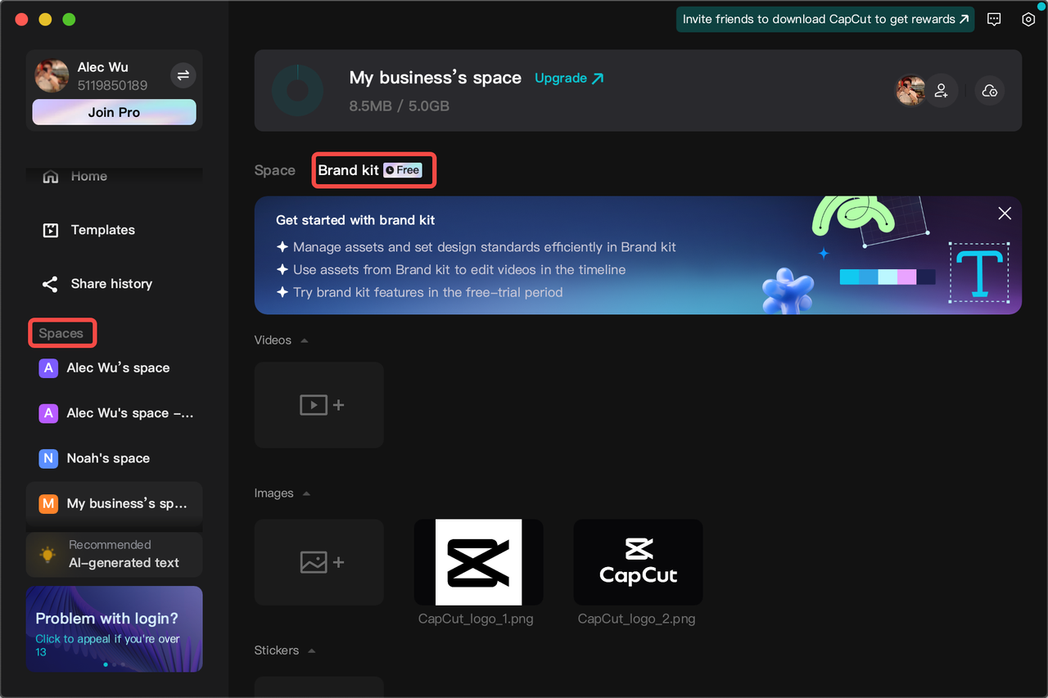1048x698 pixels.
Task: Click Alec Wu's profile avatar in the sidebar
Action: [52, 75]
